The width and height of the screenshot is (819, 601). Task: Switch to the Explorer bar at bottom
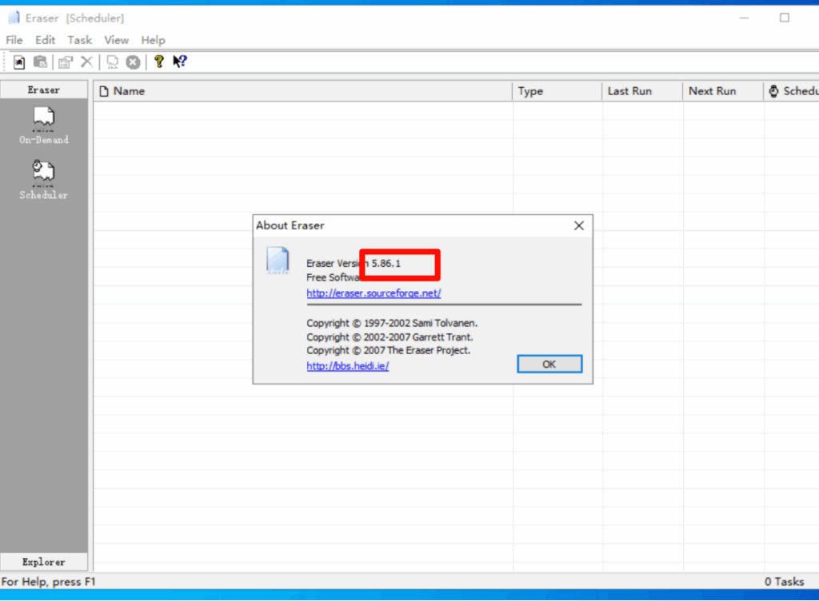pyautogui.click(x=43, y=562)
